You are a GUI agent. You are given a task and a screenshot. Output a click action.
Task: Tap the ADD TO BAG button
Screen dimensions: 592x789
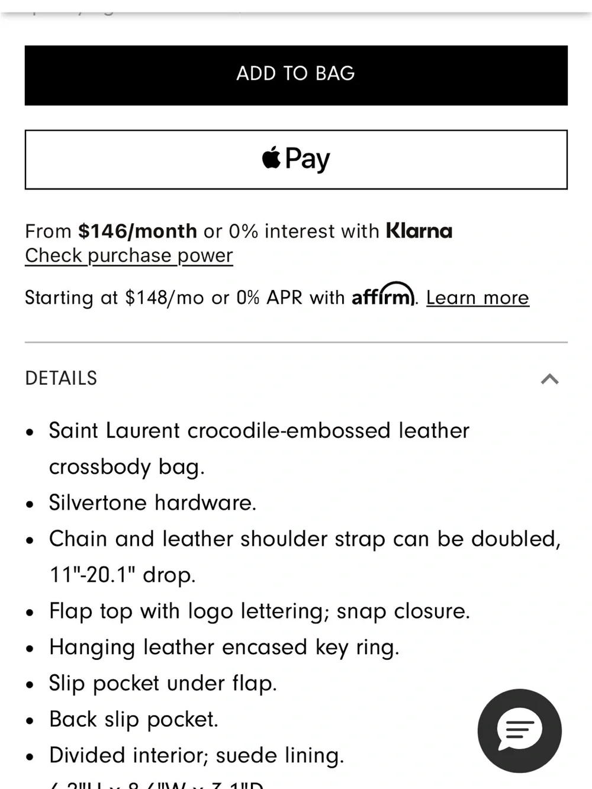[x=296, y=75]
